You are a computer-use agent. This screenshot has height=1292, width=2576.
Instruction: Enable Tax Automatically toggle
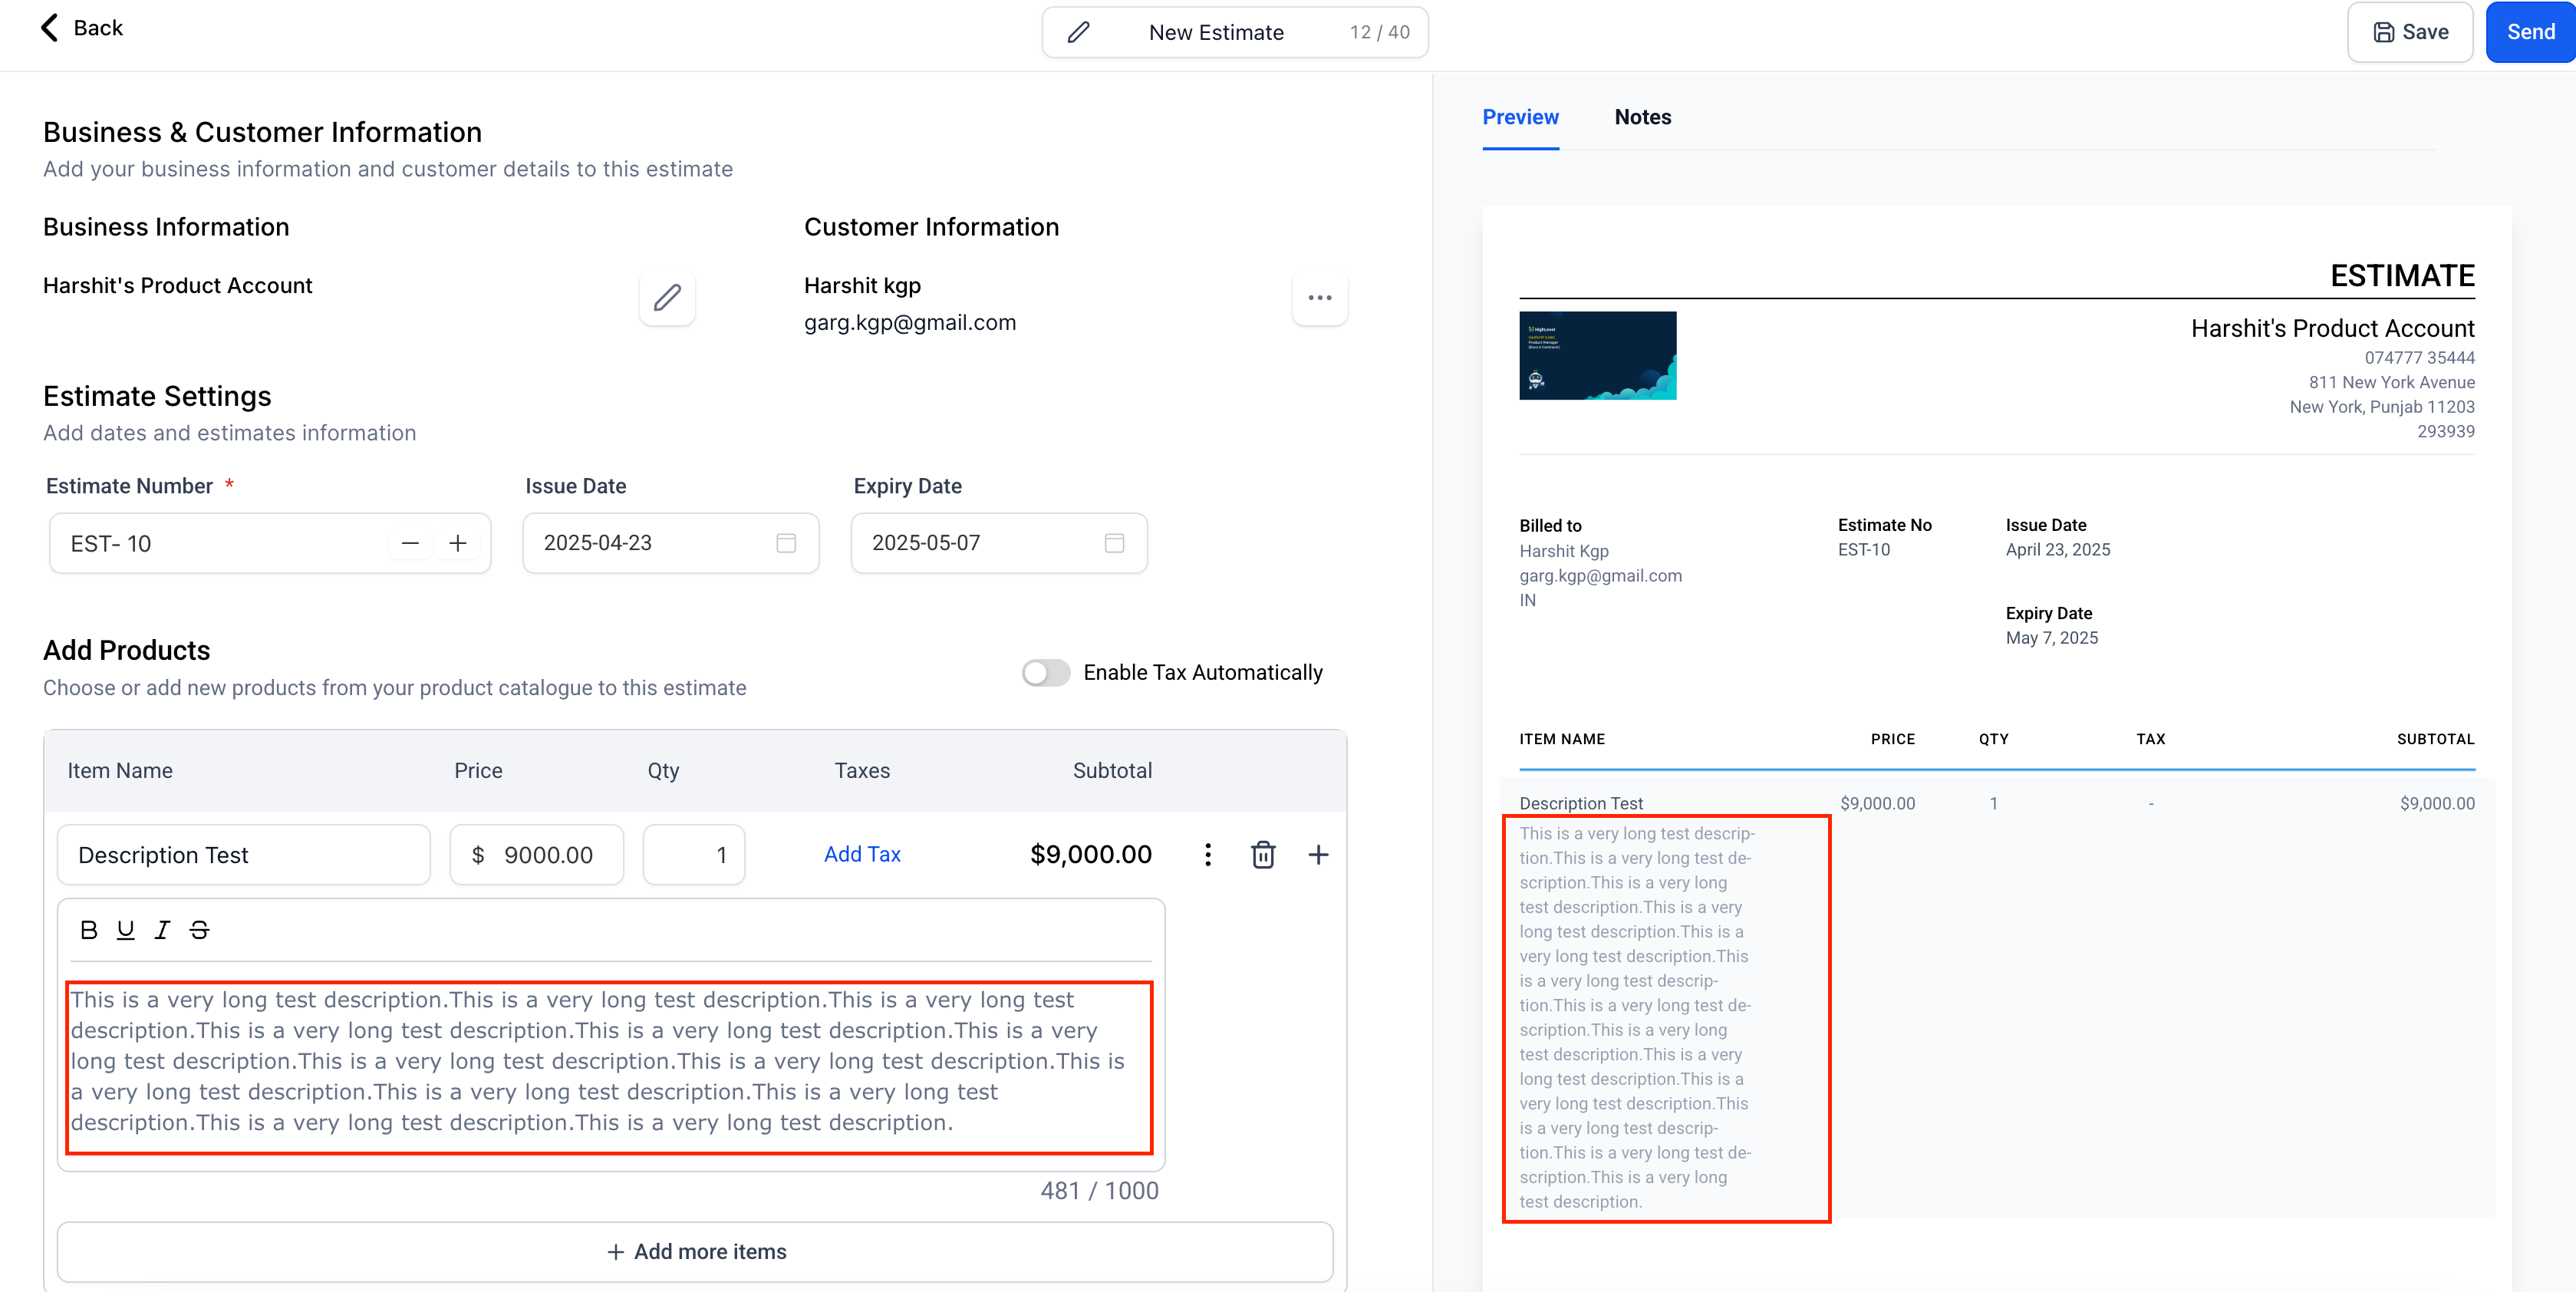pos(1045,672)
